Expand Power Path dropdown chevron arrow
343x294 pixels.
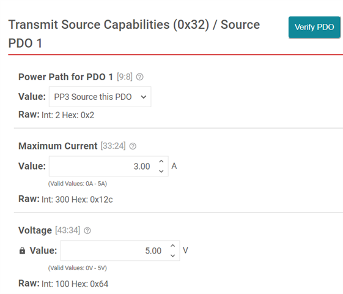pos(144,97)
